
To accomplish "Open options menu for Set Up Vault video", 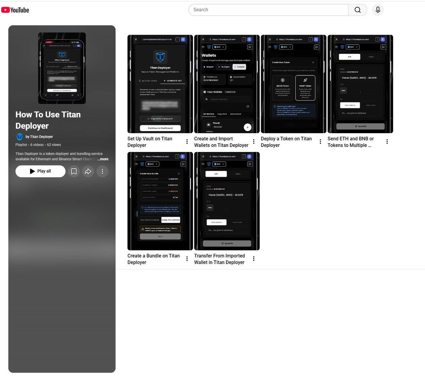I will (187, 142).
